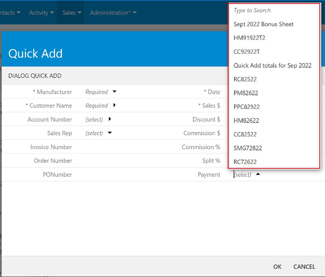Screen dimensions: 325x277
Task: Open the Activity menu
Action: pyautogui.click(x=42, y=13)
